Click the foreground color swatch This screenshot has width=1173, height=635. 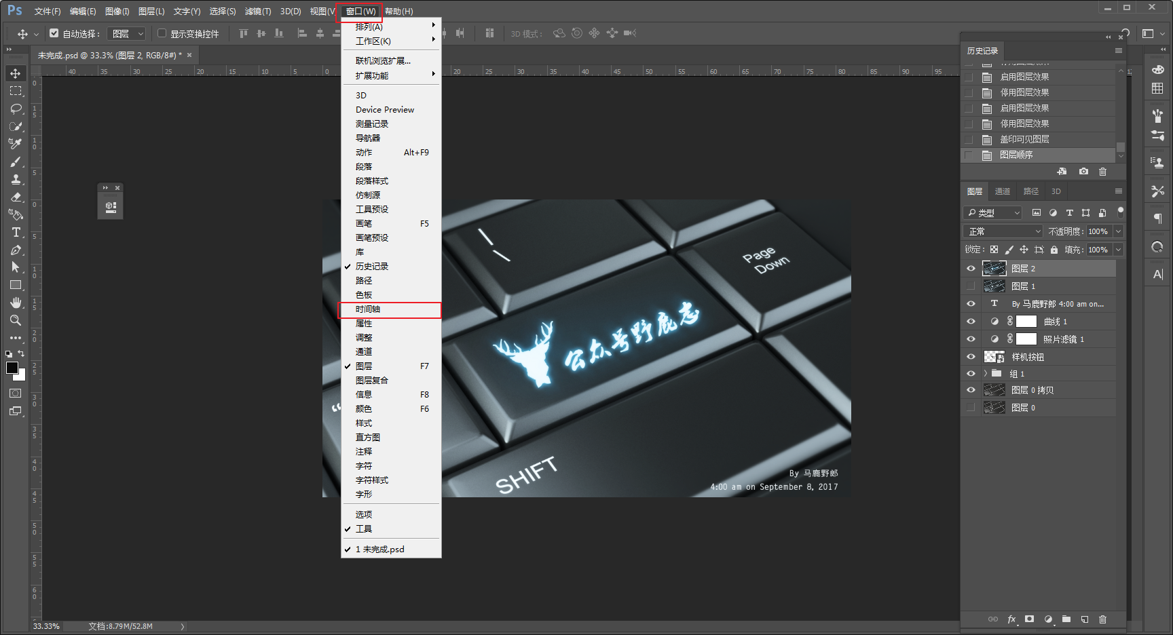[12, 367]
